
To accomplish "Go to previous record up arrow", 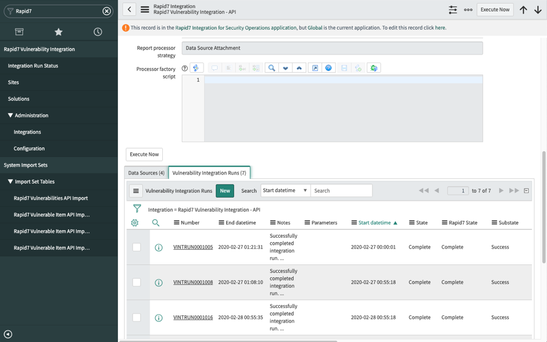I will (523, 10).
